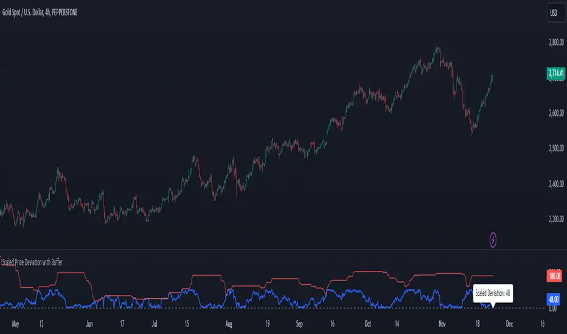Select the Gold Spot / U.S. Dollar chart title

40,13
